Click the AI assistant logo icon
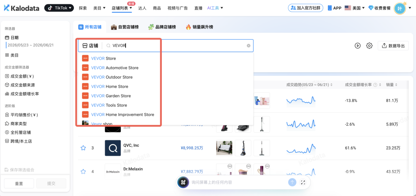This screenshot has width=416, height=196. (x=183, y=182)
